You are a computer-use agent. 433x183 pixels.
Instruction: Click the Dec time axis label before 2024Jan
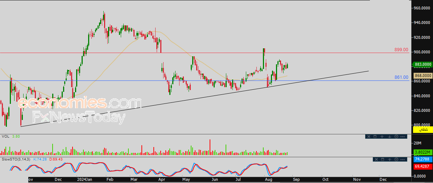coord(58,180)
